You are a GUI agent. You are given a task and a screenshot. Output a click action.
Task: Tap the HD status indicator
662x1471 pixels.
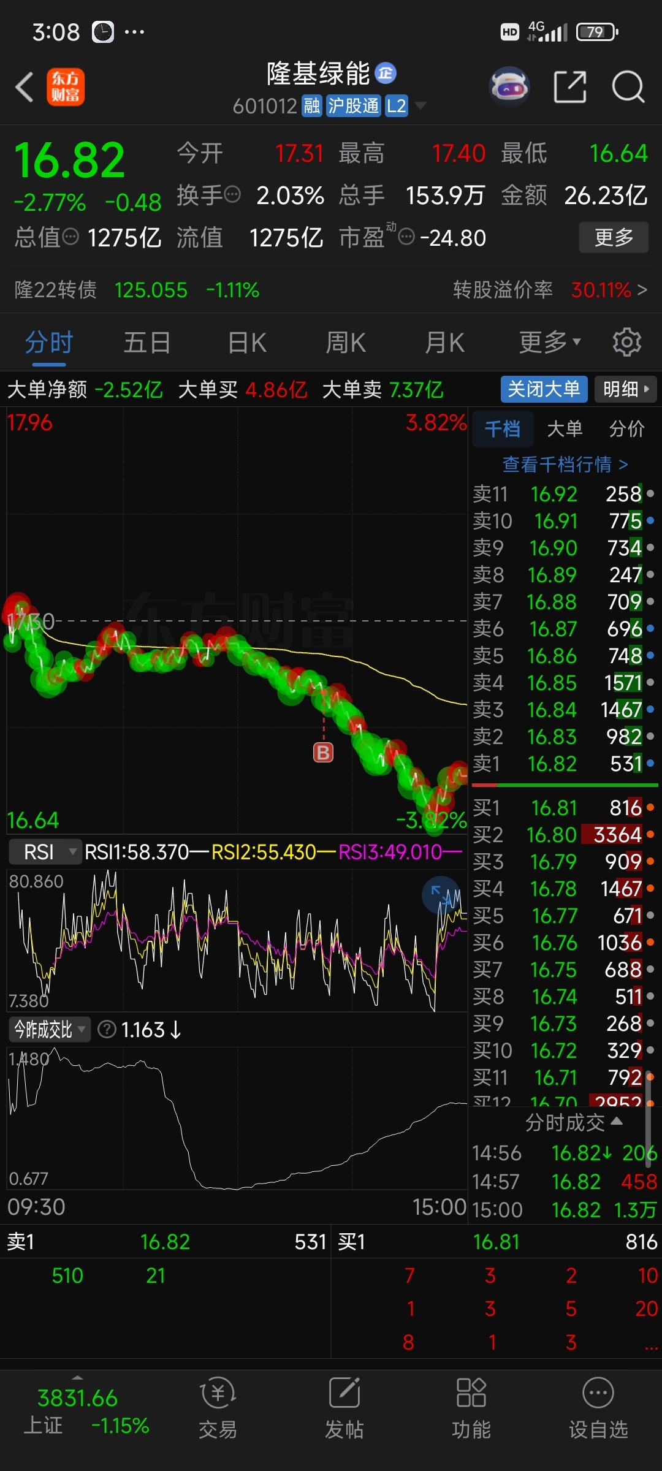coord(509,32)
